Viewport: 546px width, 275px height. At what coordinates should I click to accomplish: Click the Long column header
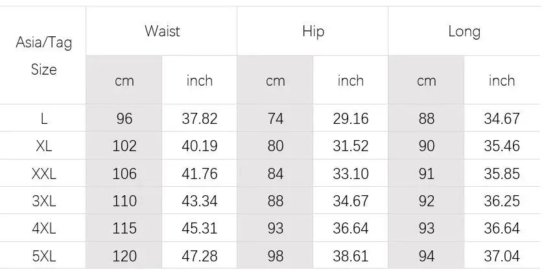464,32
